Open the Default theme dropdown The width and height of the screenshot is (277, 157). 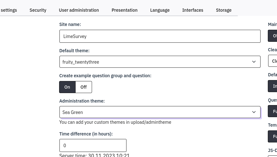155,62
